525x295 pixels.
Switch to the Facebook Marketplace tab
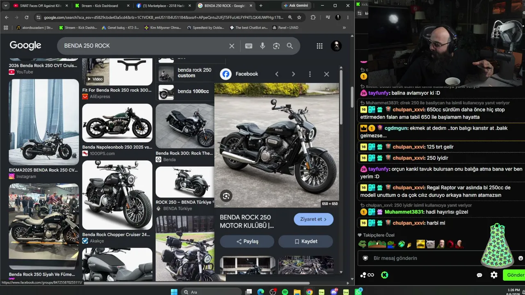[x=163, y=6]
